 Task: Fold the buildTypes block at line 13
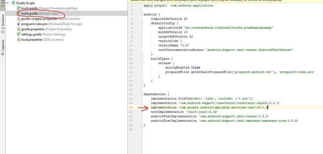pos(142,58)
